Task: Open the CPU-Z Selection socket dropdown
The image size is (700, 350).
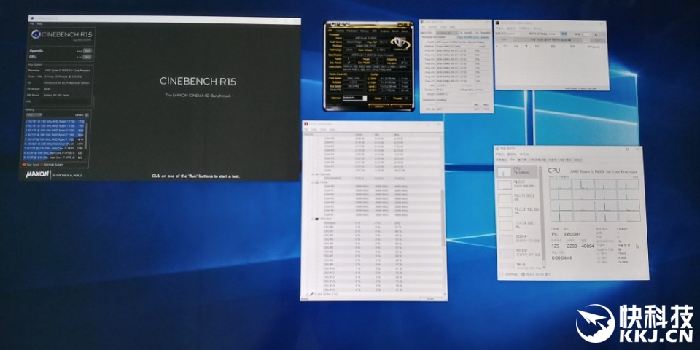Action: (355, 98)
